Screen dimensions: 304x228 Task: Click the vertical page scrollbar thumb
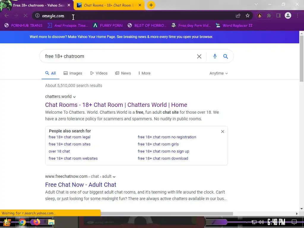[x=302, y=58]
